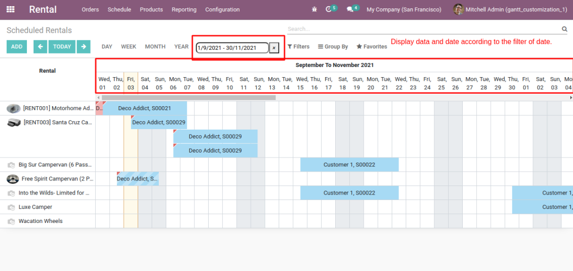The height and width of the screenshot is (271, 573).
Task: Open the Configuration menu
Action: coord(222,9)
